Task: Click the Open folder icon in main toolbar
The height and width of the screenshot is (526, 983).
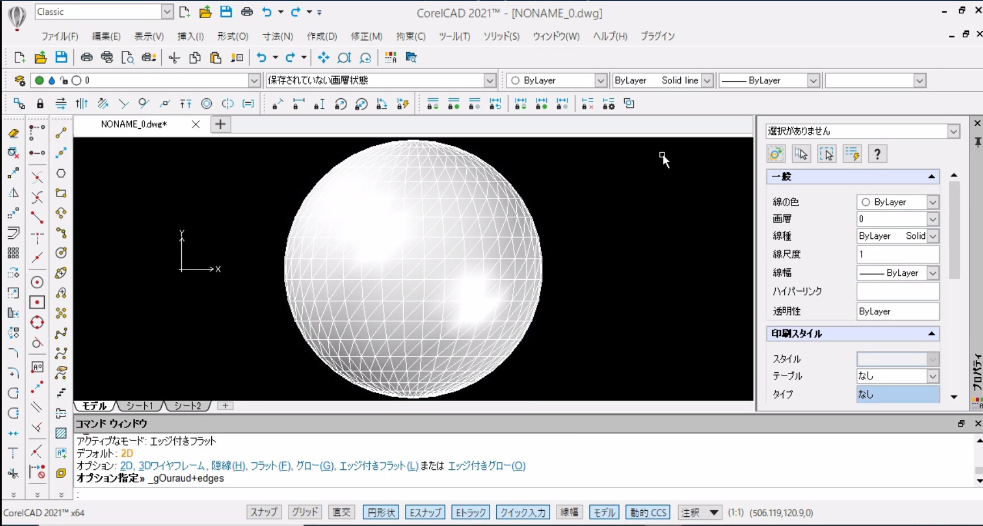Action: click(40, 57)
